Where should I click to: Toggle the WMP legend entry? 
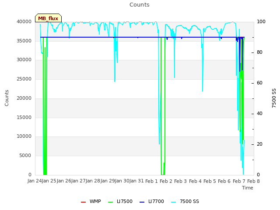click(91, 201)
